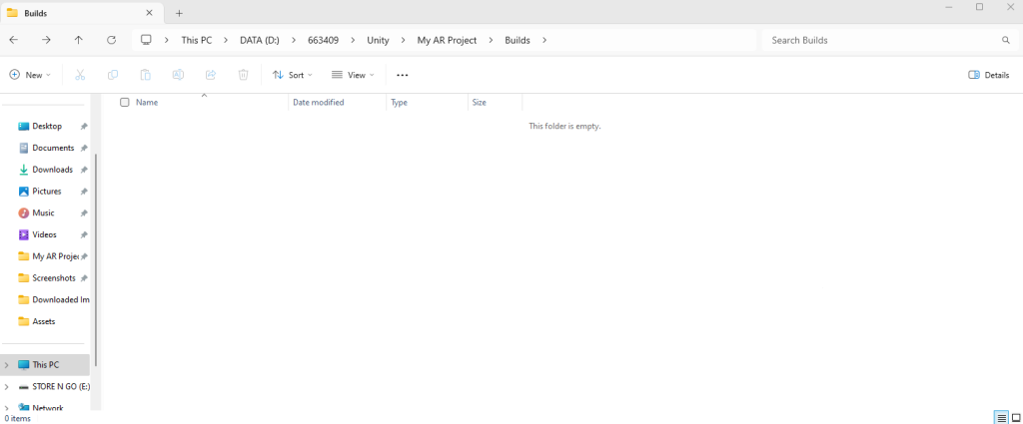The width and height of the screenshot is (1023, 424).
Task: Toggle the Details pane
Action: (x=988, y=75)
